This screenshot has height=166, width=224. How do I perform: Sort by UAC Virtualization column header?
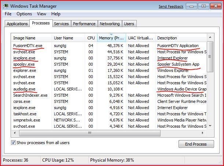tap(140, 38)
